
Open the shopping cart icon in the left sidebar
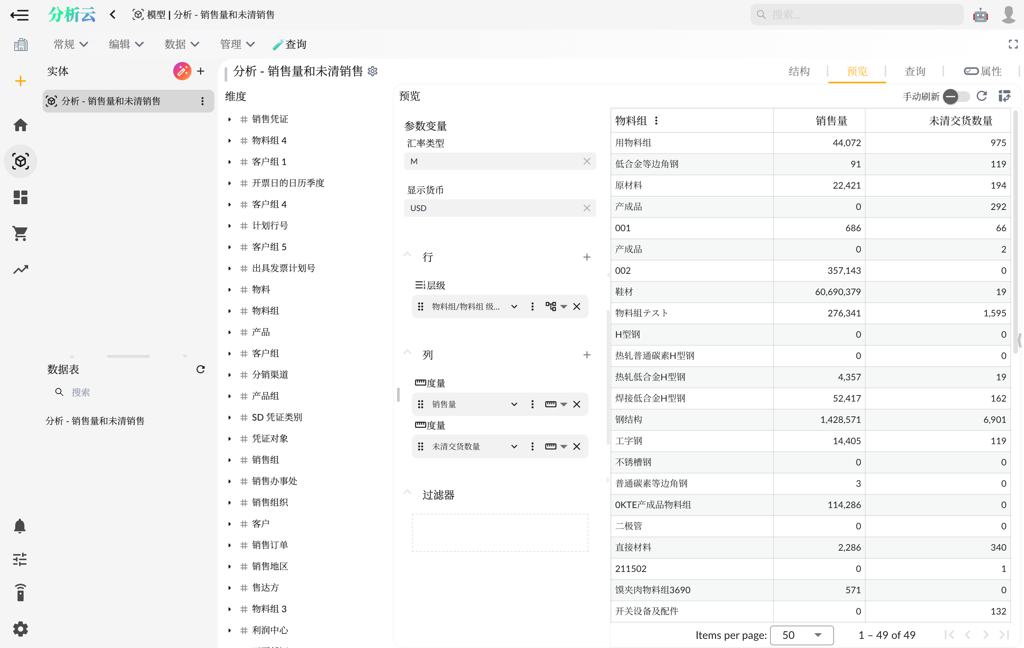coord(20,233)
